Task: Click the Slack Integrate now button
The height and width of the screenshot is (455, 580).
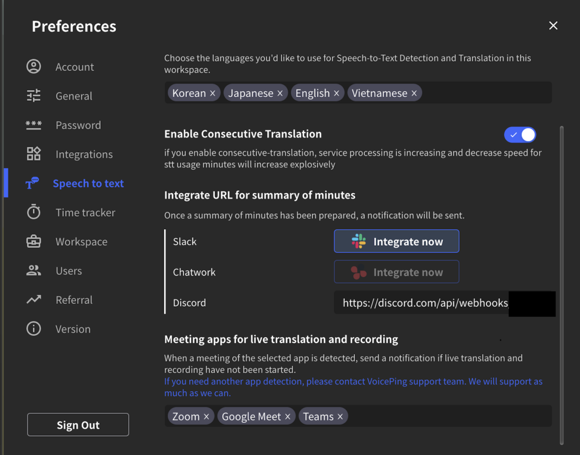Action: (396, 242)
